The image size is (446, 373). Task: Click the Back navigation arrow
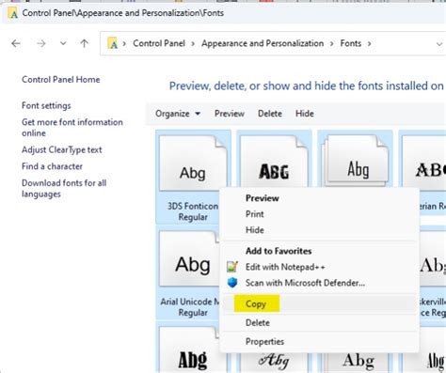point(16,43)
